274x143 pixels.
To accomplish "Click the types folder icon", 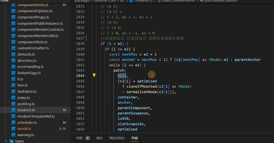I will coord(11,141).
